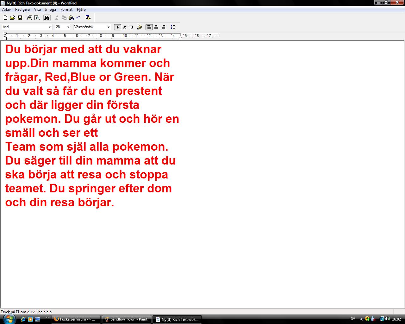Create a new document with the New icon
405x324 pixels.
pos(5,18)
